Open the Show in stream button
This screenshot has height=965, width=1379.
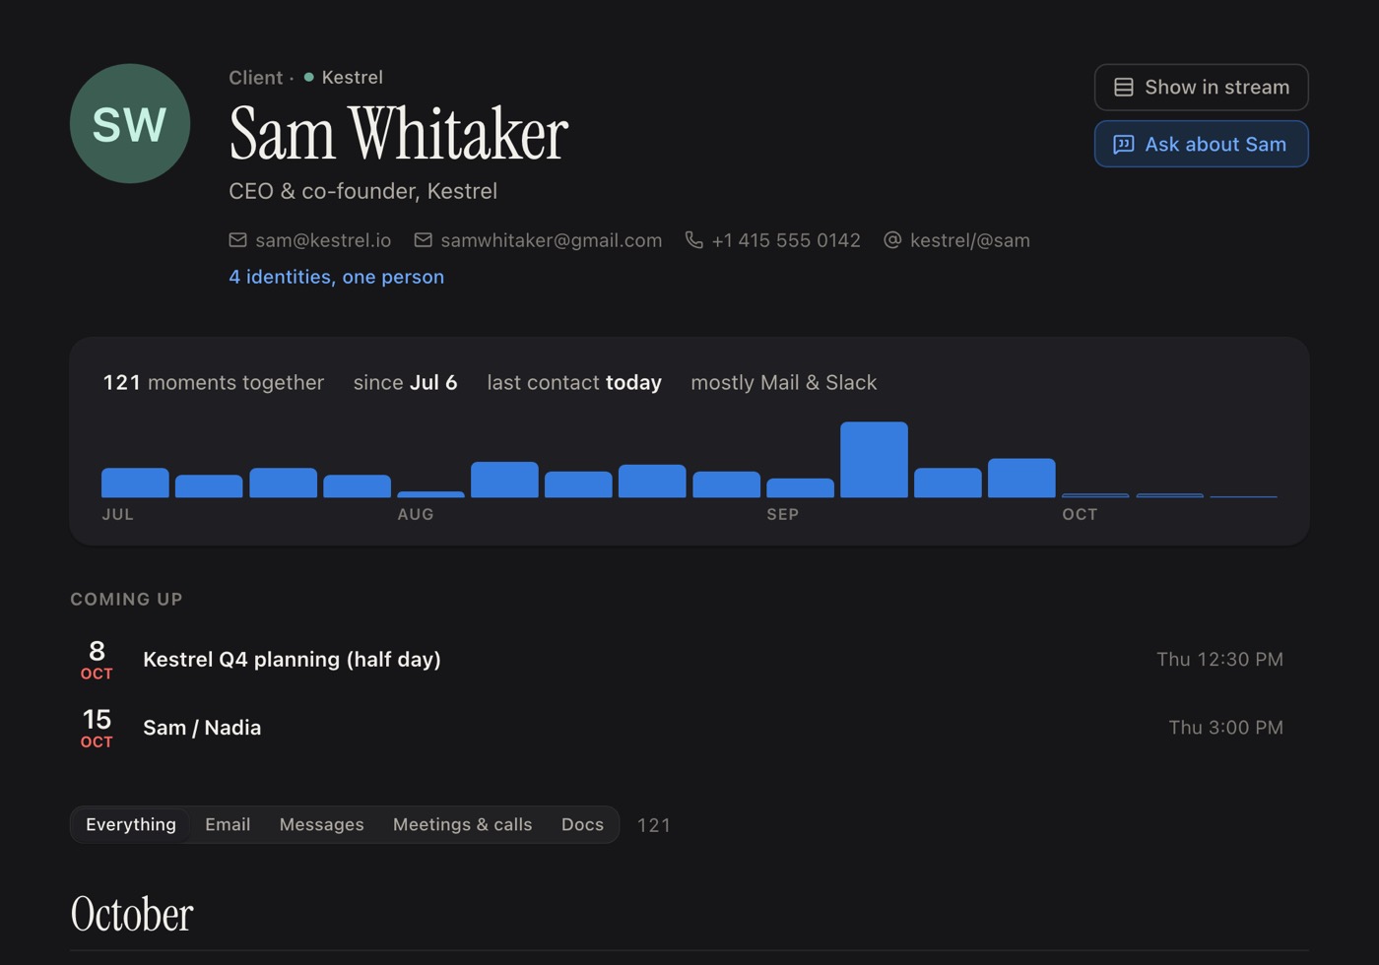(x=1201, y=88)
